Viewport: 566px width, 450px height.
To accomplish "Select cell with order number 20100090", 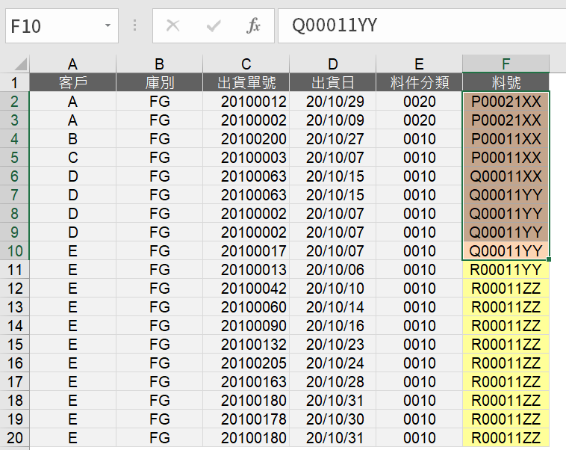I will point(246,326).
